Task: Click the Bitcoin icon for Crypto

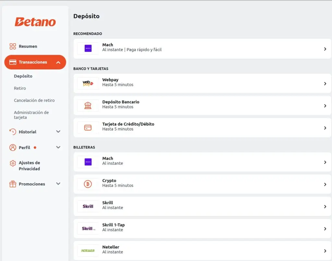Action: [x=88, y=184]
